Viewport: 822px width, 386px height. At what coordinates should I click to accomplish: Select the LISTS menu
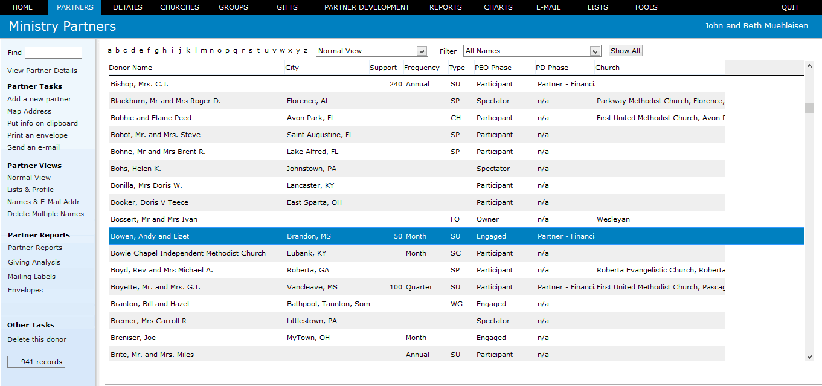[598, 7]
